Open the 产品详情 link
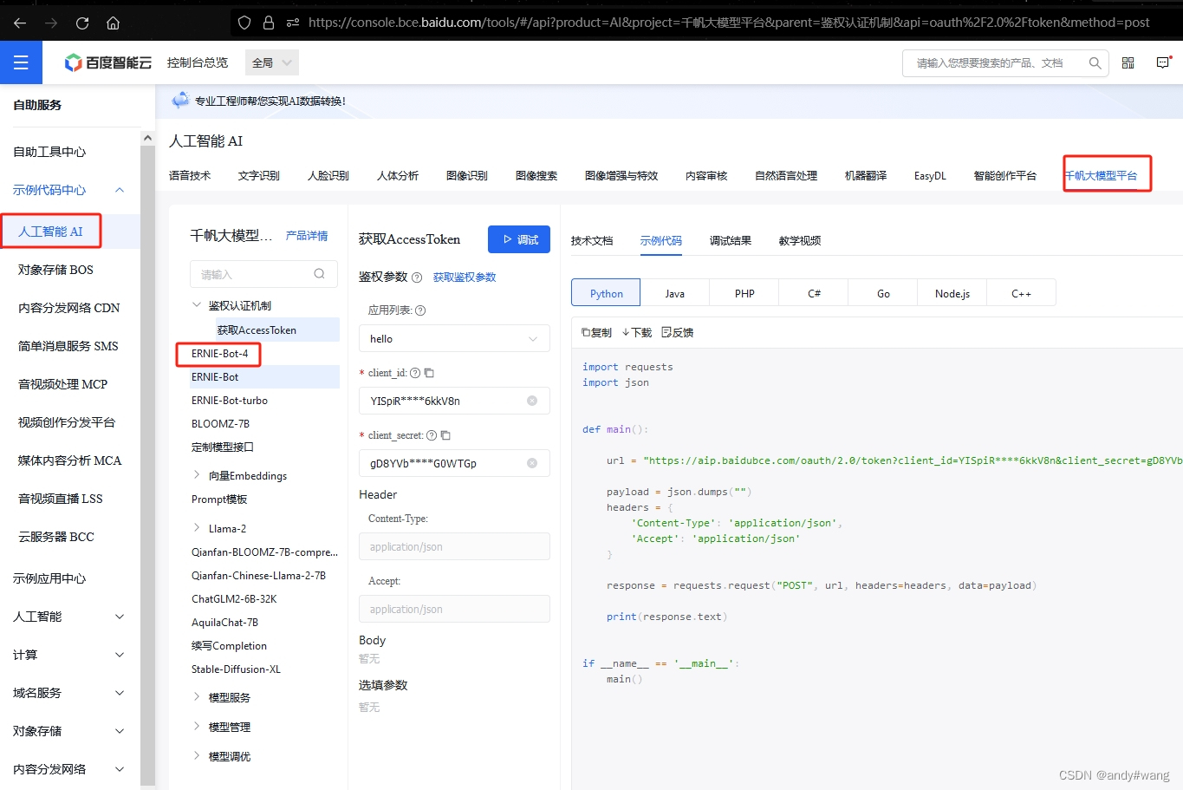The width and height of the screenshot is (1183, 790). [x=307, y=236]
